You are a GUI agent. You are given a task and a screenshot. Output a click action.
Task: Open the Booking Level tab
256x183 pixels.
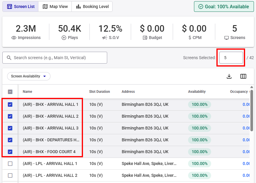click(x=92, y=7)
